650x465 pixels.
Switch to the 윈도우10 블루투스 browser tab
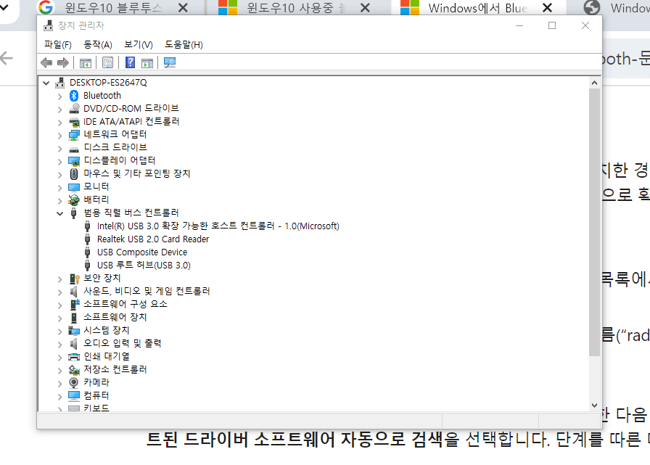[112, 8]
